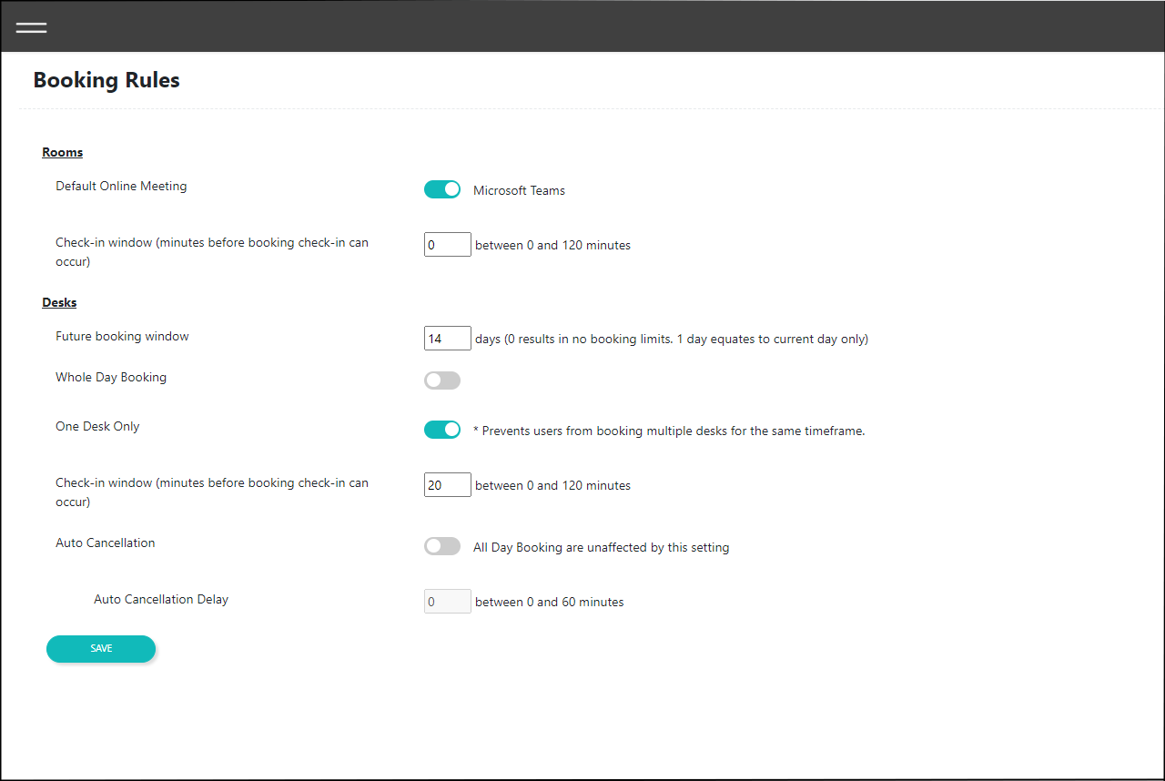Open the navigation hamburger menu
The width and height of the screenshot is (1165, 781).
tap(31, 26)
